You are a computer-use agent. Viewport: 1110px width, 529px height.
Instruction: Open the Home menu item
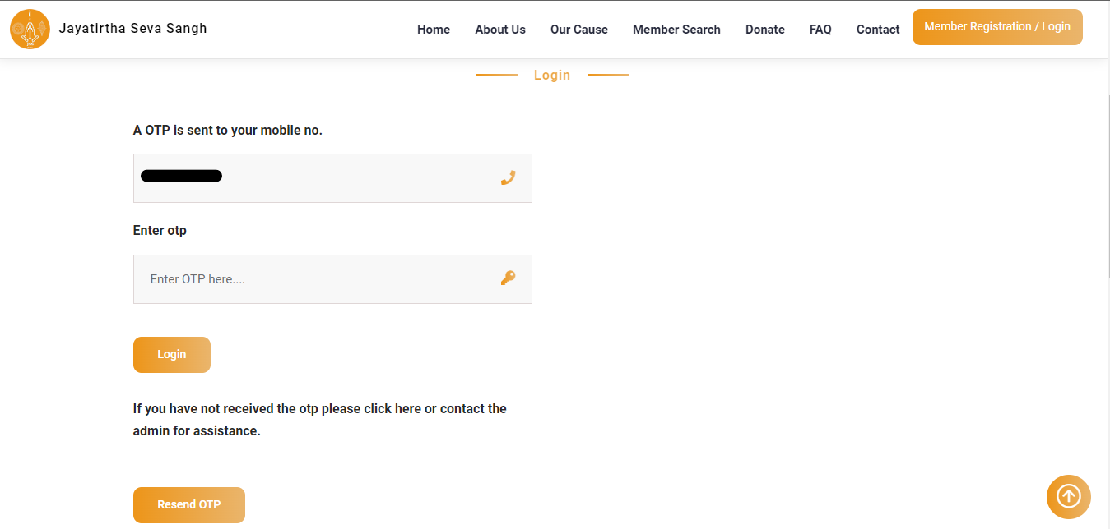[433, 30]
